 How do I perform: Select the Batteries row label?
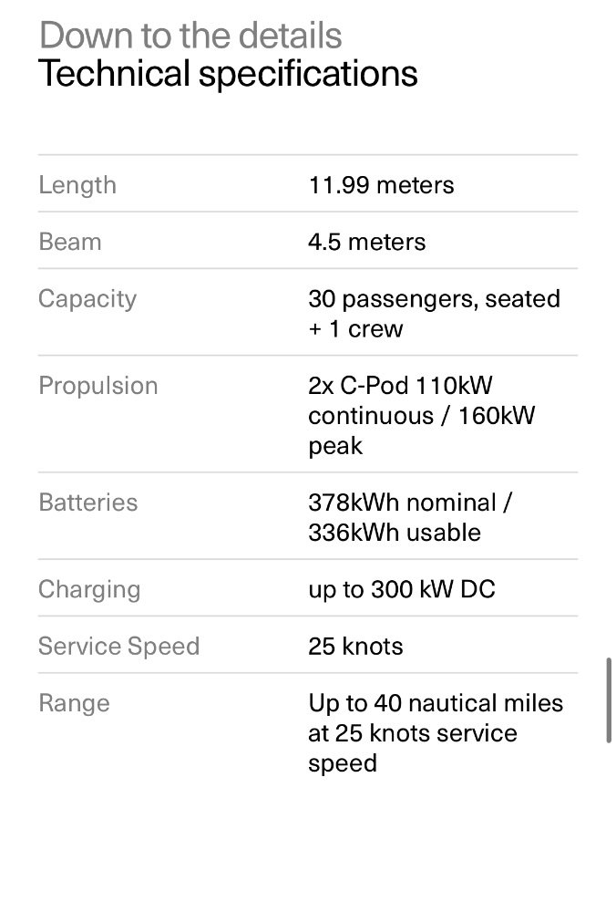point(87,503)
